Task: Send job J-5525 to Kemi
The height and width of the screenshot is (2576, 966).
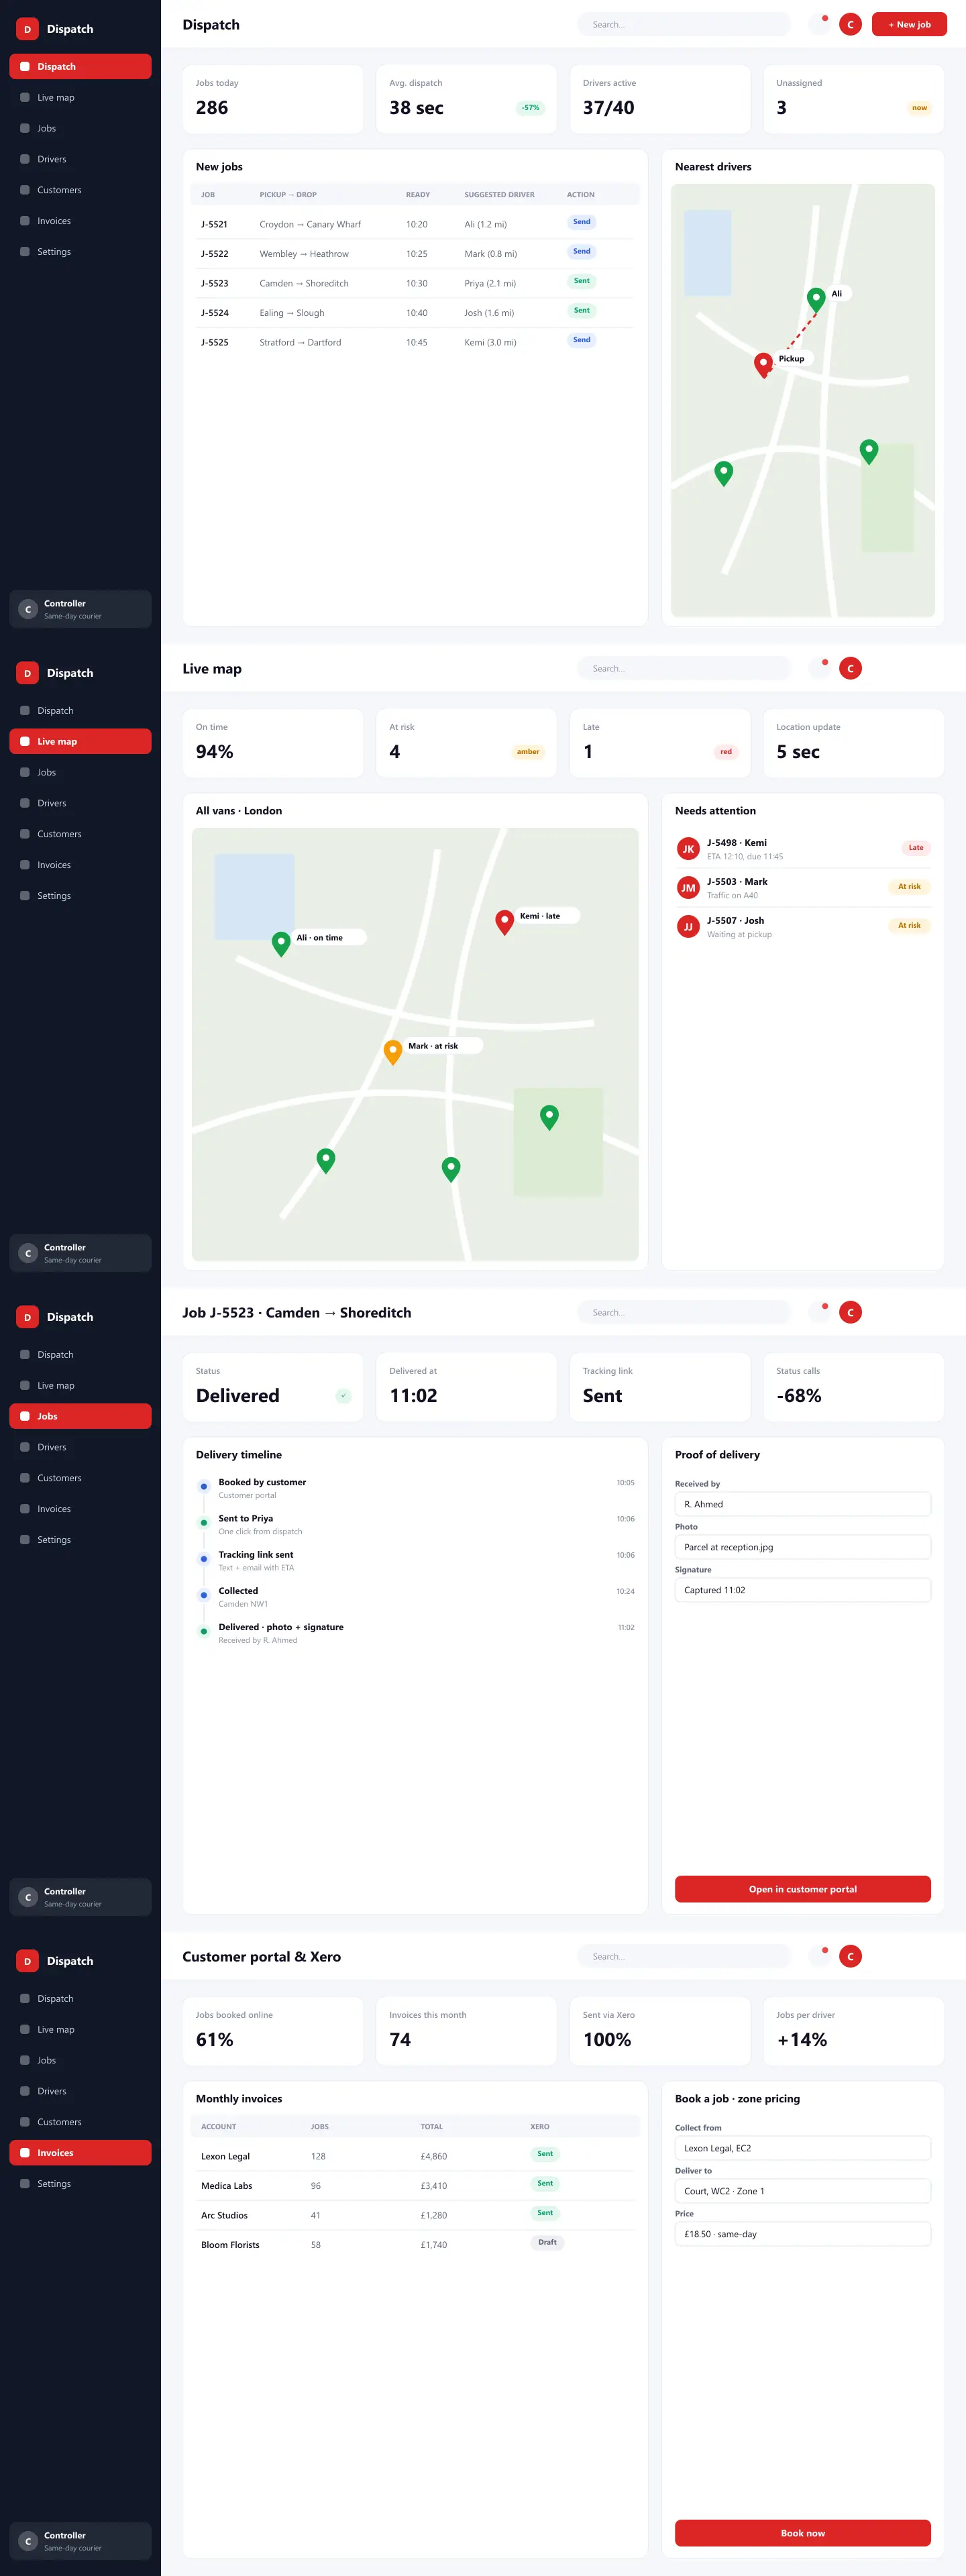Action: tap(582, 340)
